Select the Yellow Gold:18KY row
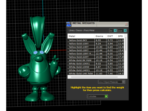Screen dimensions: 148x111 click(96, 50)
